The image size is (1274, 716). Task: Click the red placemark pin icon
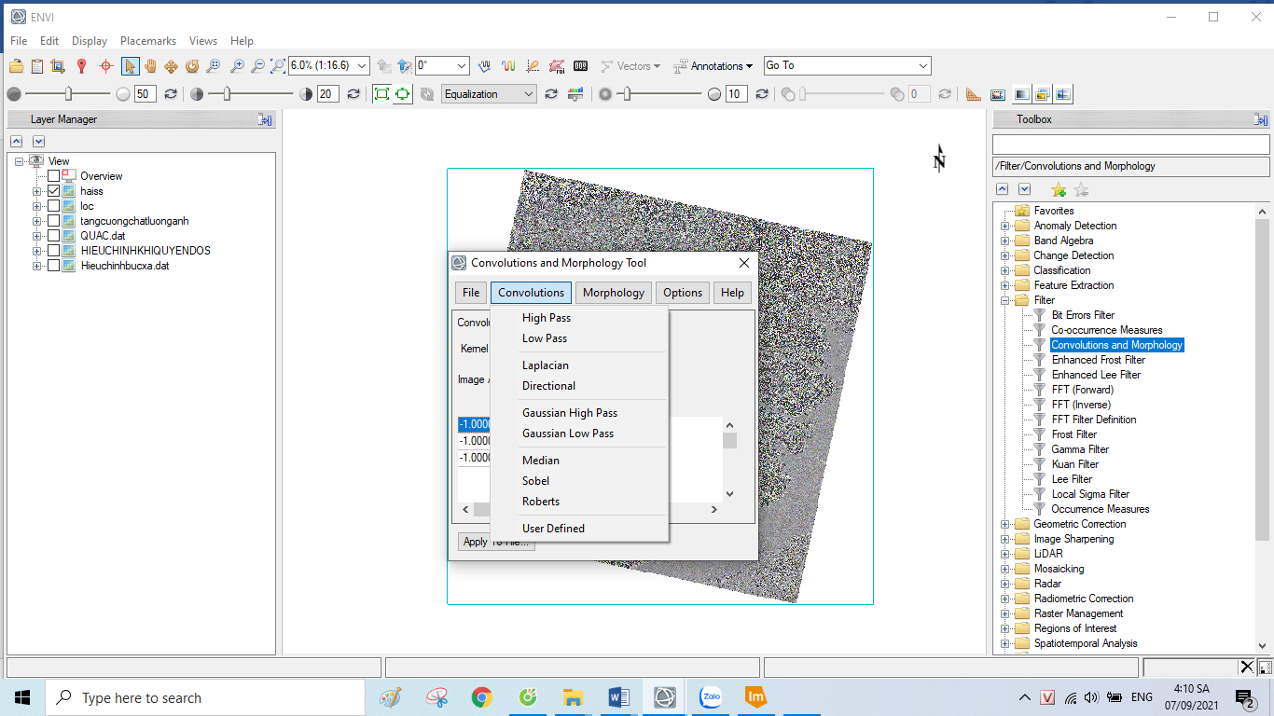[x=82, y=66]
